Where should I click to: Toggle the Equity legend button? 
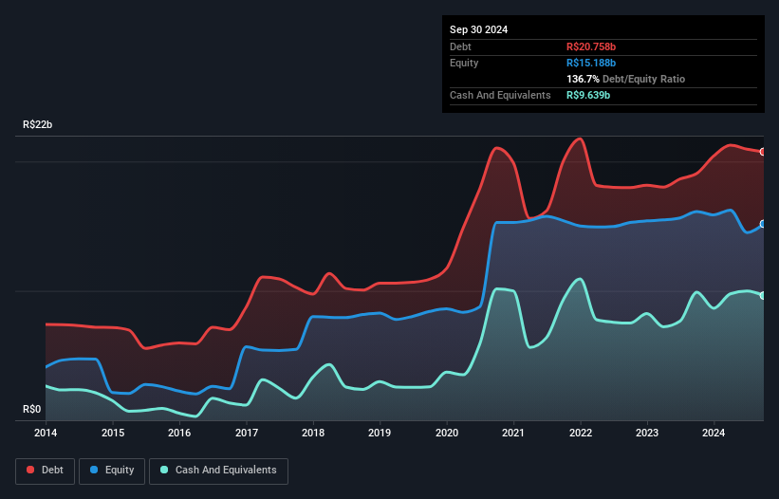112,471
